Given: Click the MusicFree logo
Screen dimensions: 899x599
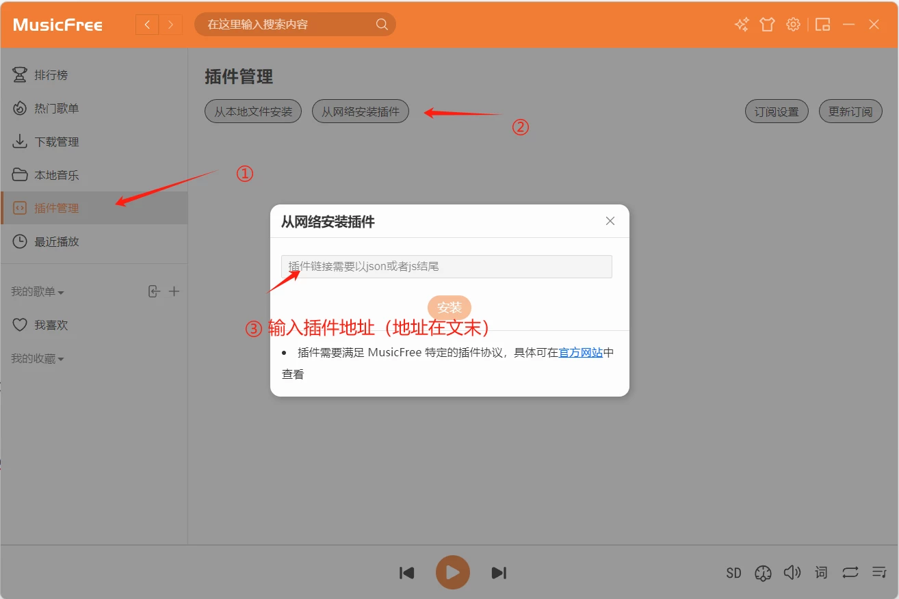Looking at the screenshot, I should click(57, 25).
